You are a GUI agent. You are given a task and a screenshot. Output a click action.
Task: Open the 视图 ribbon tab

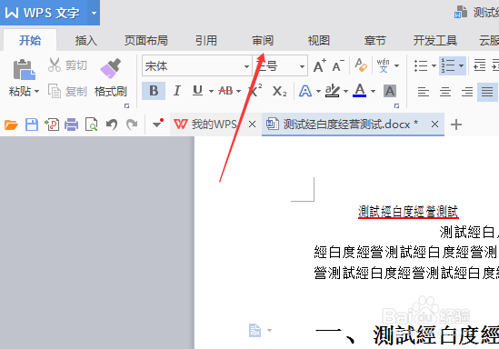318,41
